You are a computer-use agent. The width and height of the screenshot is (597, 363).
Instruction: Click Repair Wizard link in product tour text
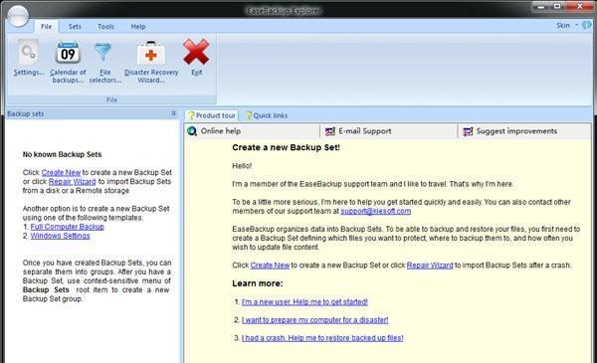click(x=430, y=266)
